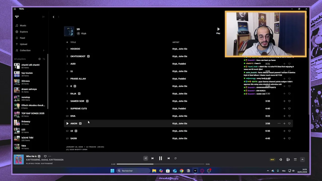Image resolution: width=322 pixels, height=181 pixels.
Task: Open the Feddini artist on the AUDI row
Action: pyautogui.click(x=182, y=64)
